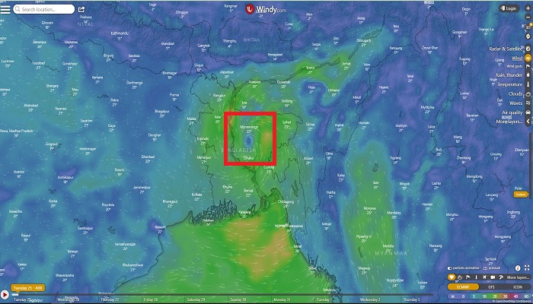Click the Clouds layer label

[x=515, y=94]
